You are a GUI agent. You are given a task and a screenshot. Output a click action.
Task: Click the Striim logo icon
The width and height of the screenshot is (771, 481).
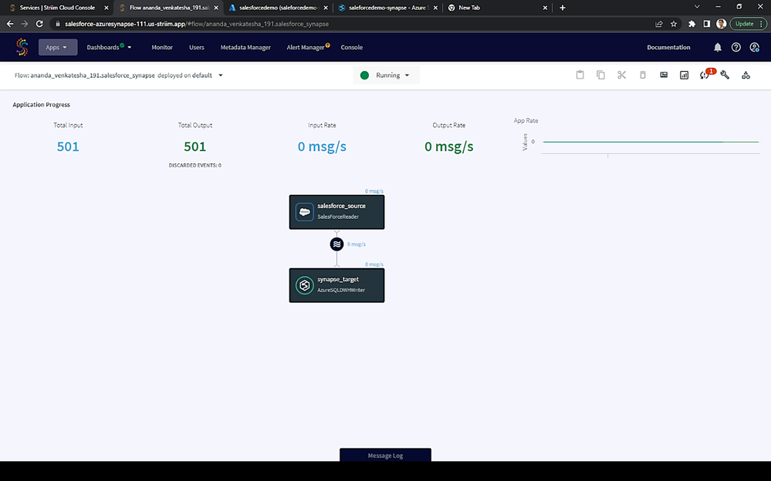pyautogui.click(x=22, y=47)
